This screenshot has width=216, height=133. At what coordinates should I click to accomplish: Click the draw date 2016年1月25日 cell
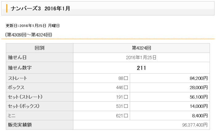pos(141,57)
